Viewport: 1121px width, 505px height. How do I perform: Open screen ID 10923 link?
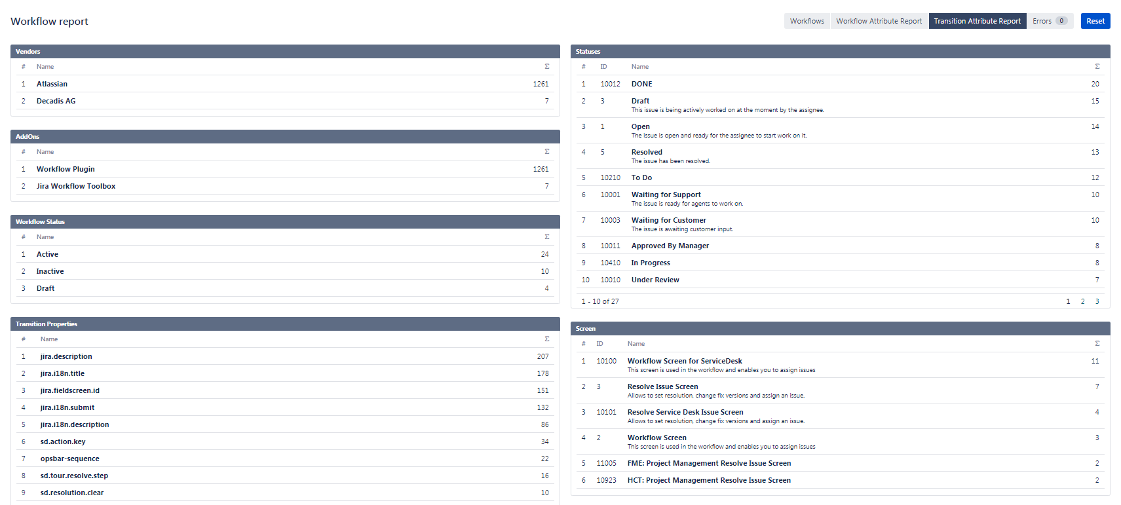tap(606, 480)
